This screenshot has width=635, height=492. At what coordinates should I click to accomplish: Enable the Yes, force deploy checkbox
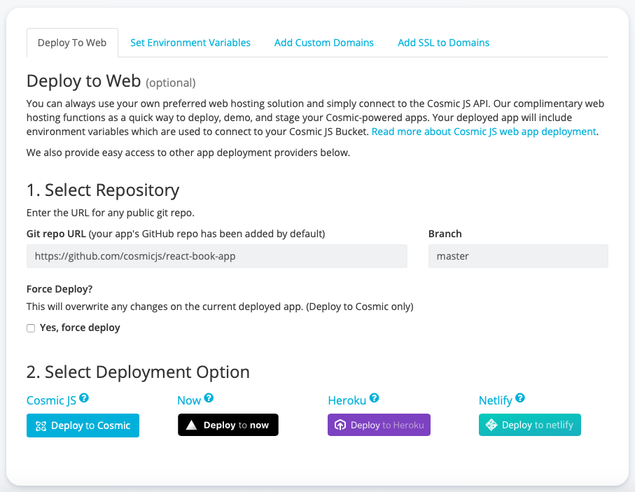pos(30,328)
